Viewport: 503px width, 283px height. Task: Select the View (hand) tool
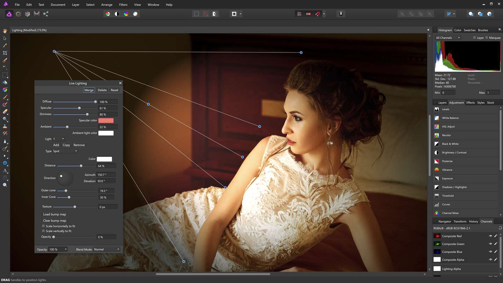click(x=5, y=31)
